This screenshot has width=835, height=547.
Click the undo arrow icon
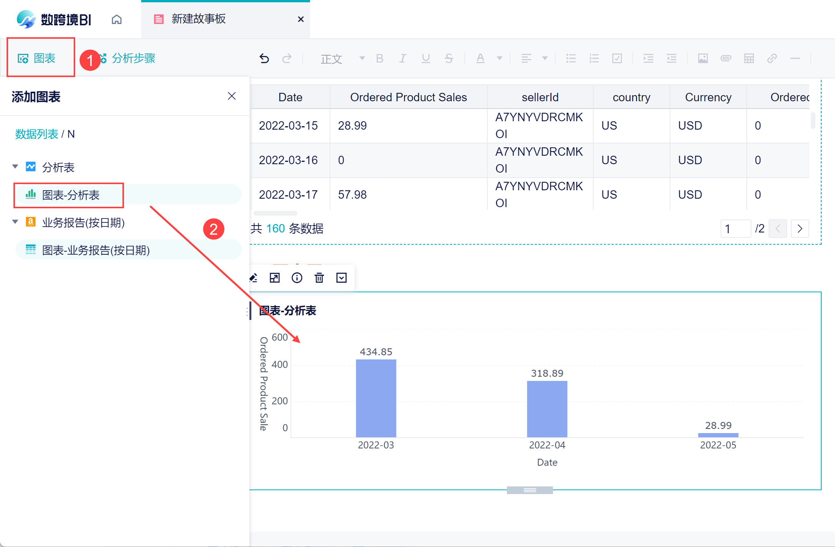click(264, 58)
